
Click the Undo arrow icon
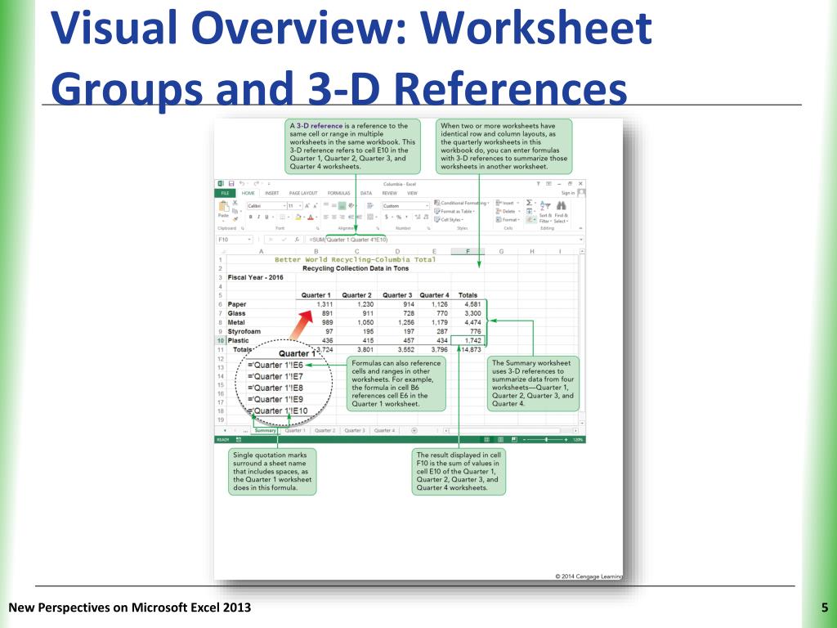point(242,184)
